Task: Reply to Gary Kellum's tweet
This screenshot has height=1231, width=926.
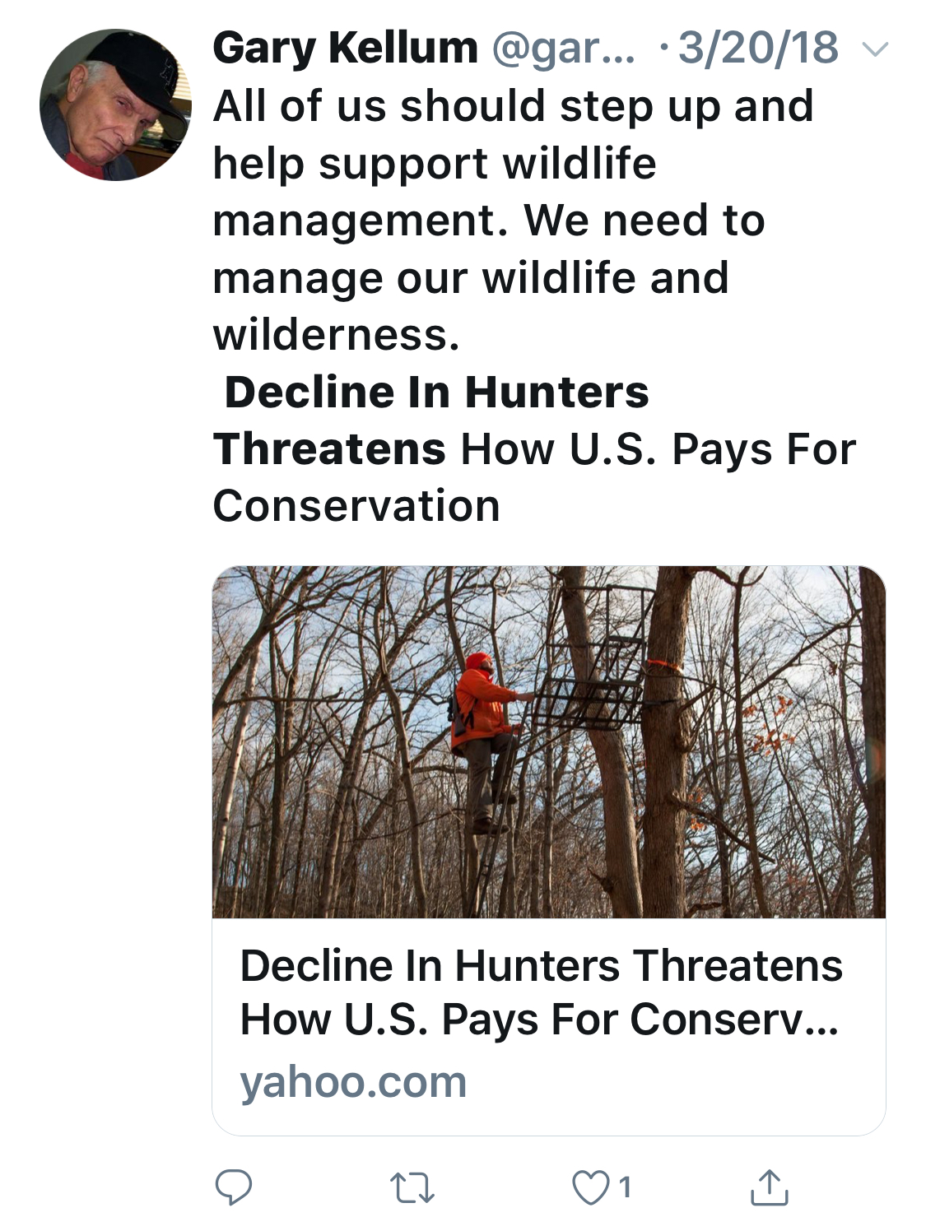Action: pos(233,1187)
